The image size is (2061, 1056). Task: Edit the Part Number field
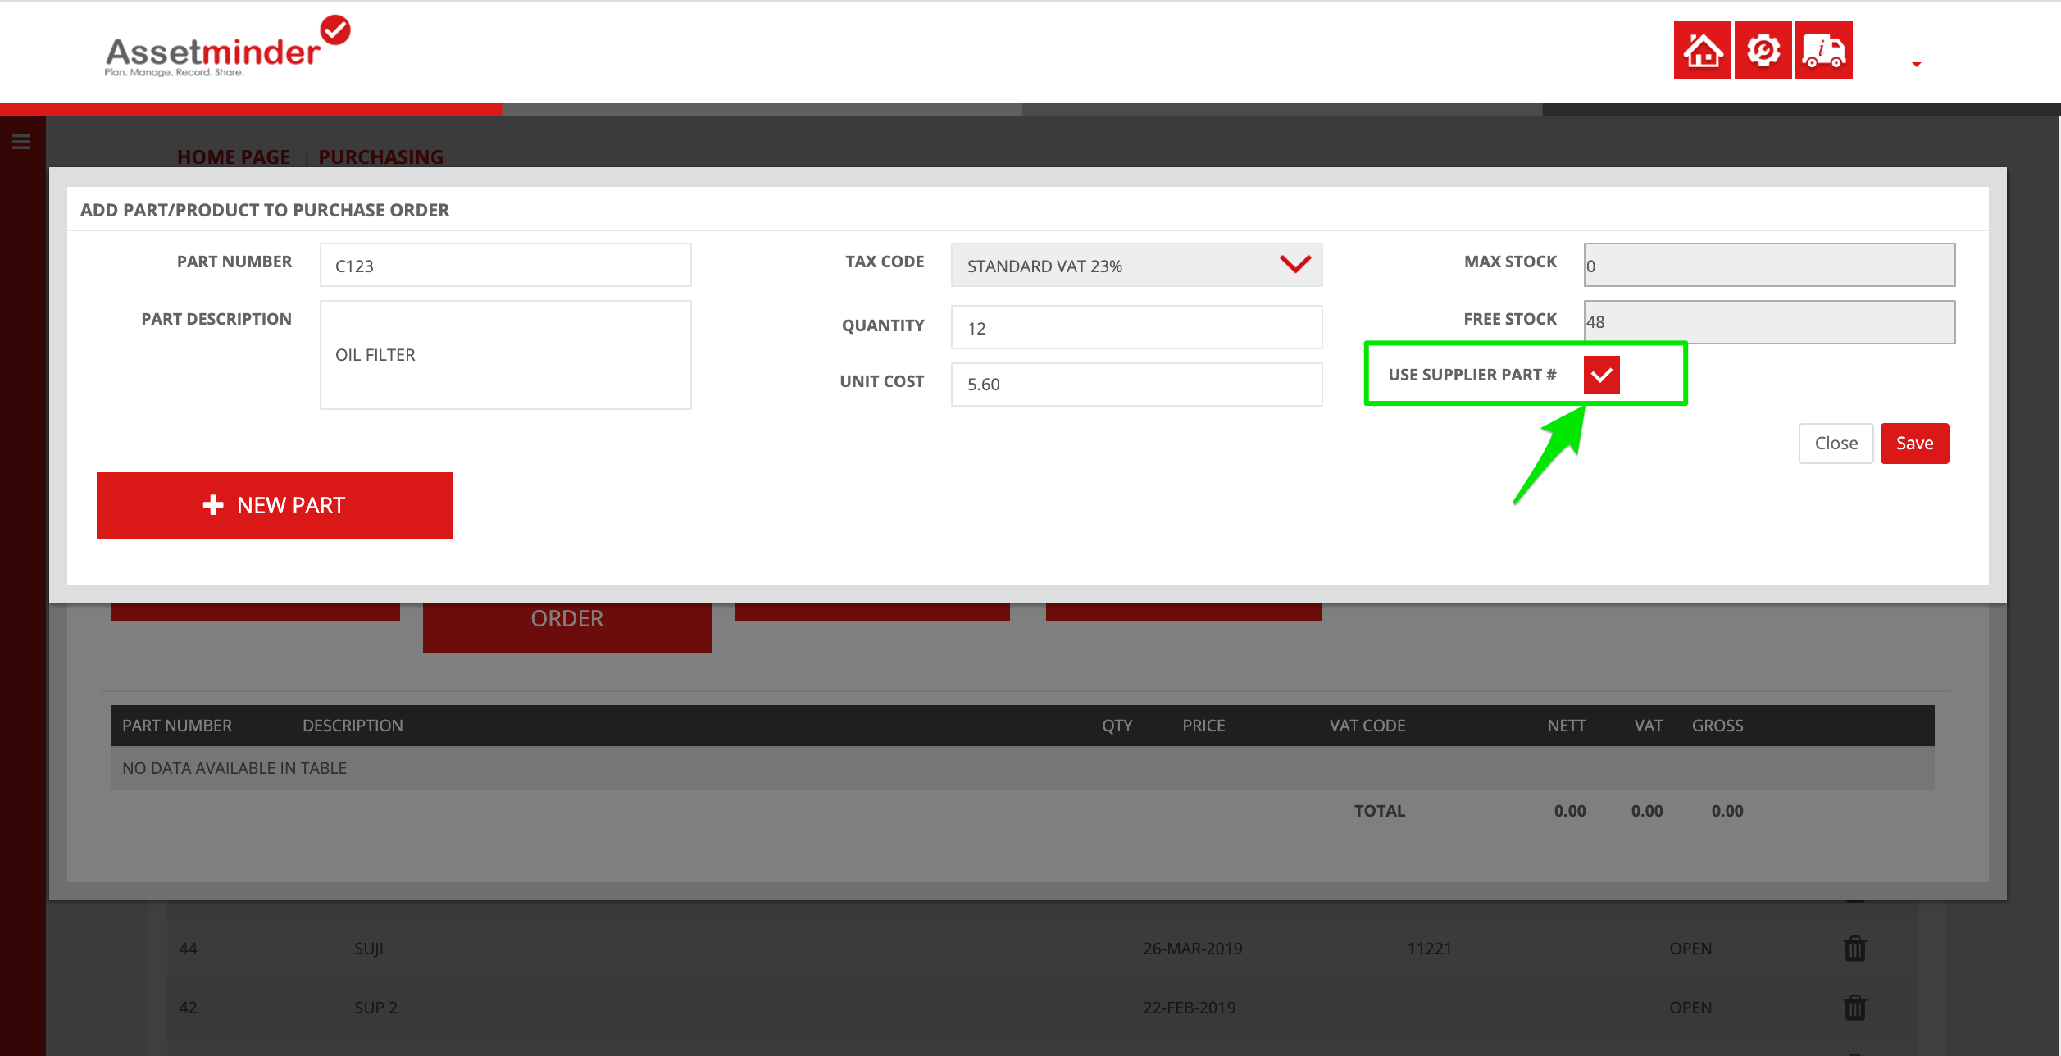[505, 265]
